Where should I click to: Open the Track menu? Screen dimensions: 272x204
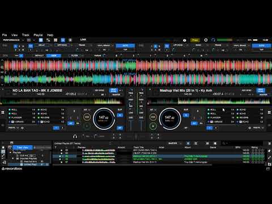click(x=25, y=35)
